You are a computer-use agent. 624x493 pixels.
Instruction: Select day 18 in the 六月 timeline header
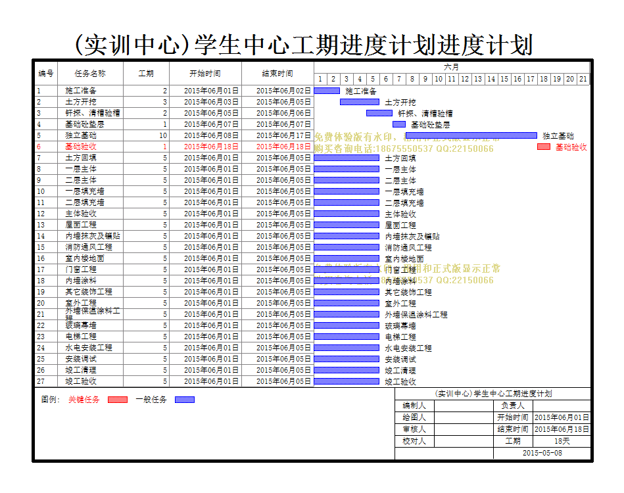(x=544, y=79)
